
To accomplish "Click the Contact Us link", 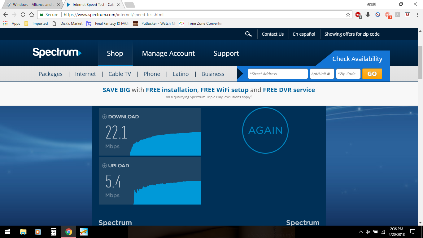I will (x=273, y=34).
